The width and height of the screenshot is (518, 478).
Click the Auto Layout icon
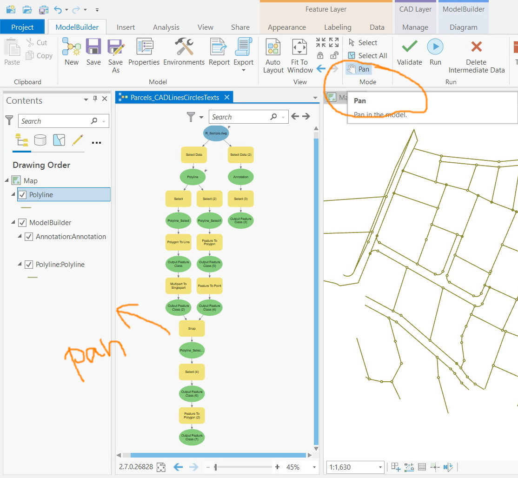273,53
